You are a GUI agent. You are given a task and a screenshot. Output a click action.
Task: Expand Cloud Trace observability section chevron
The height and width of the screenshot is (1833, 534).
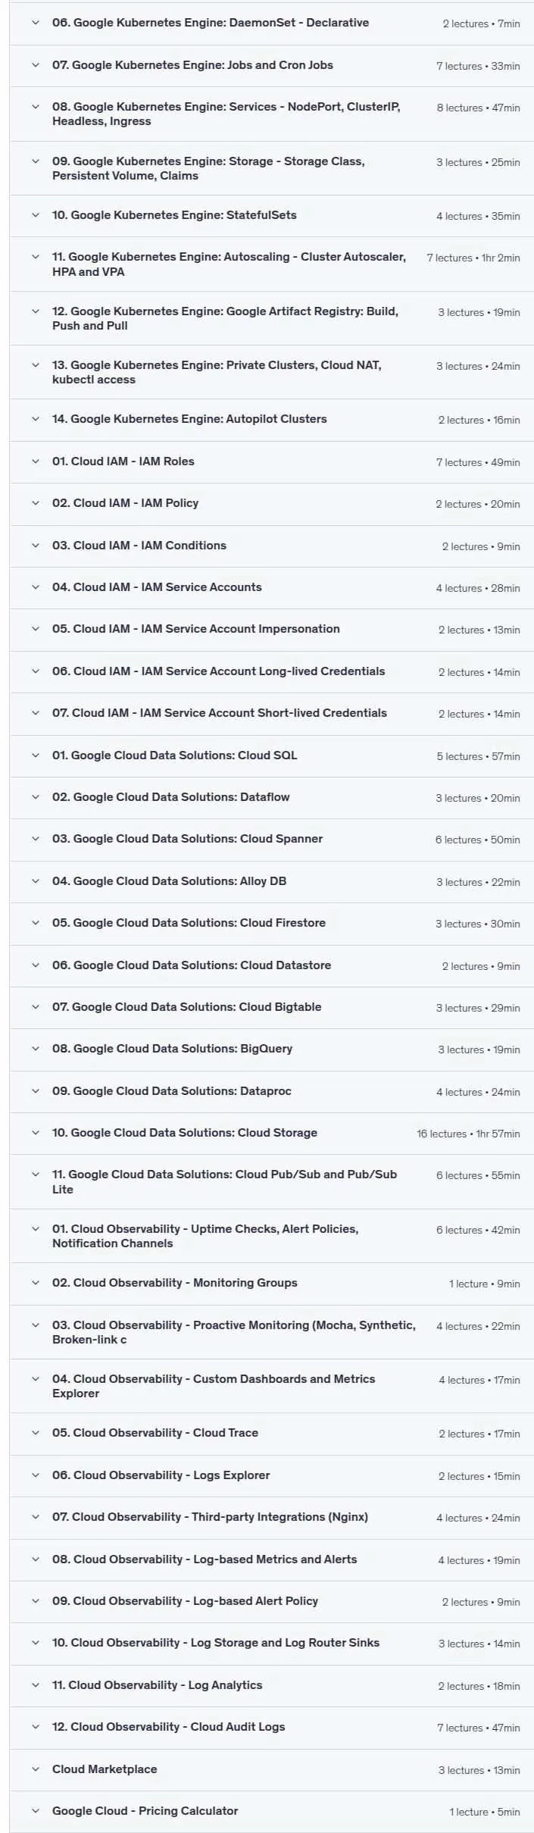click(x=36, y=1433)
